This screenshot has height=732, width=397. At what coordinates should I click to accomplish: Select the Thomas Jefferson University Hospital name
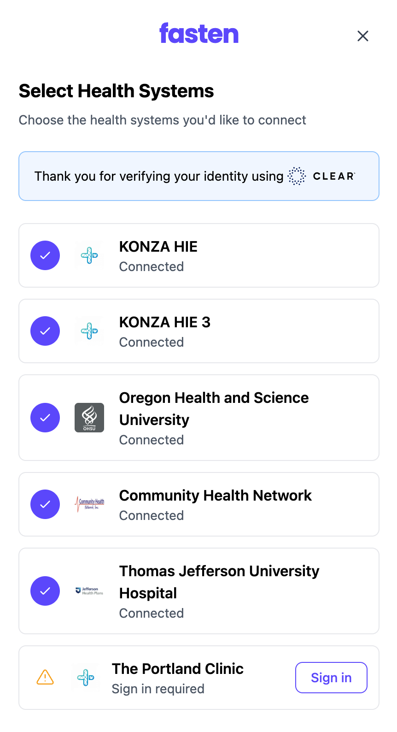219,582
